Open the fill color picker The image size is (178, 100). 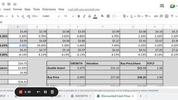102,16
